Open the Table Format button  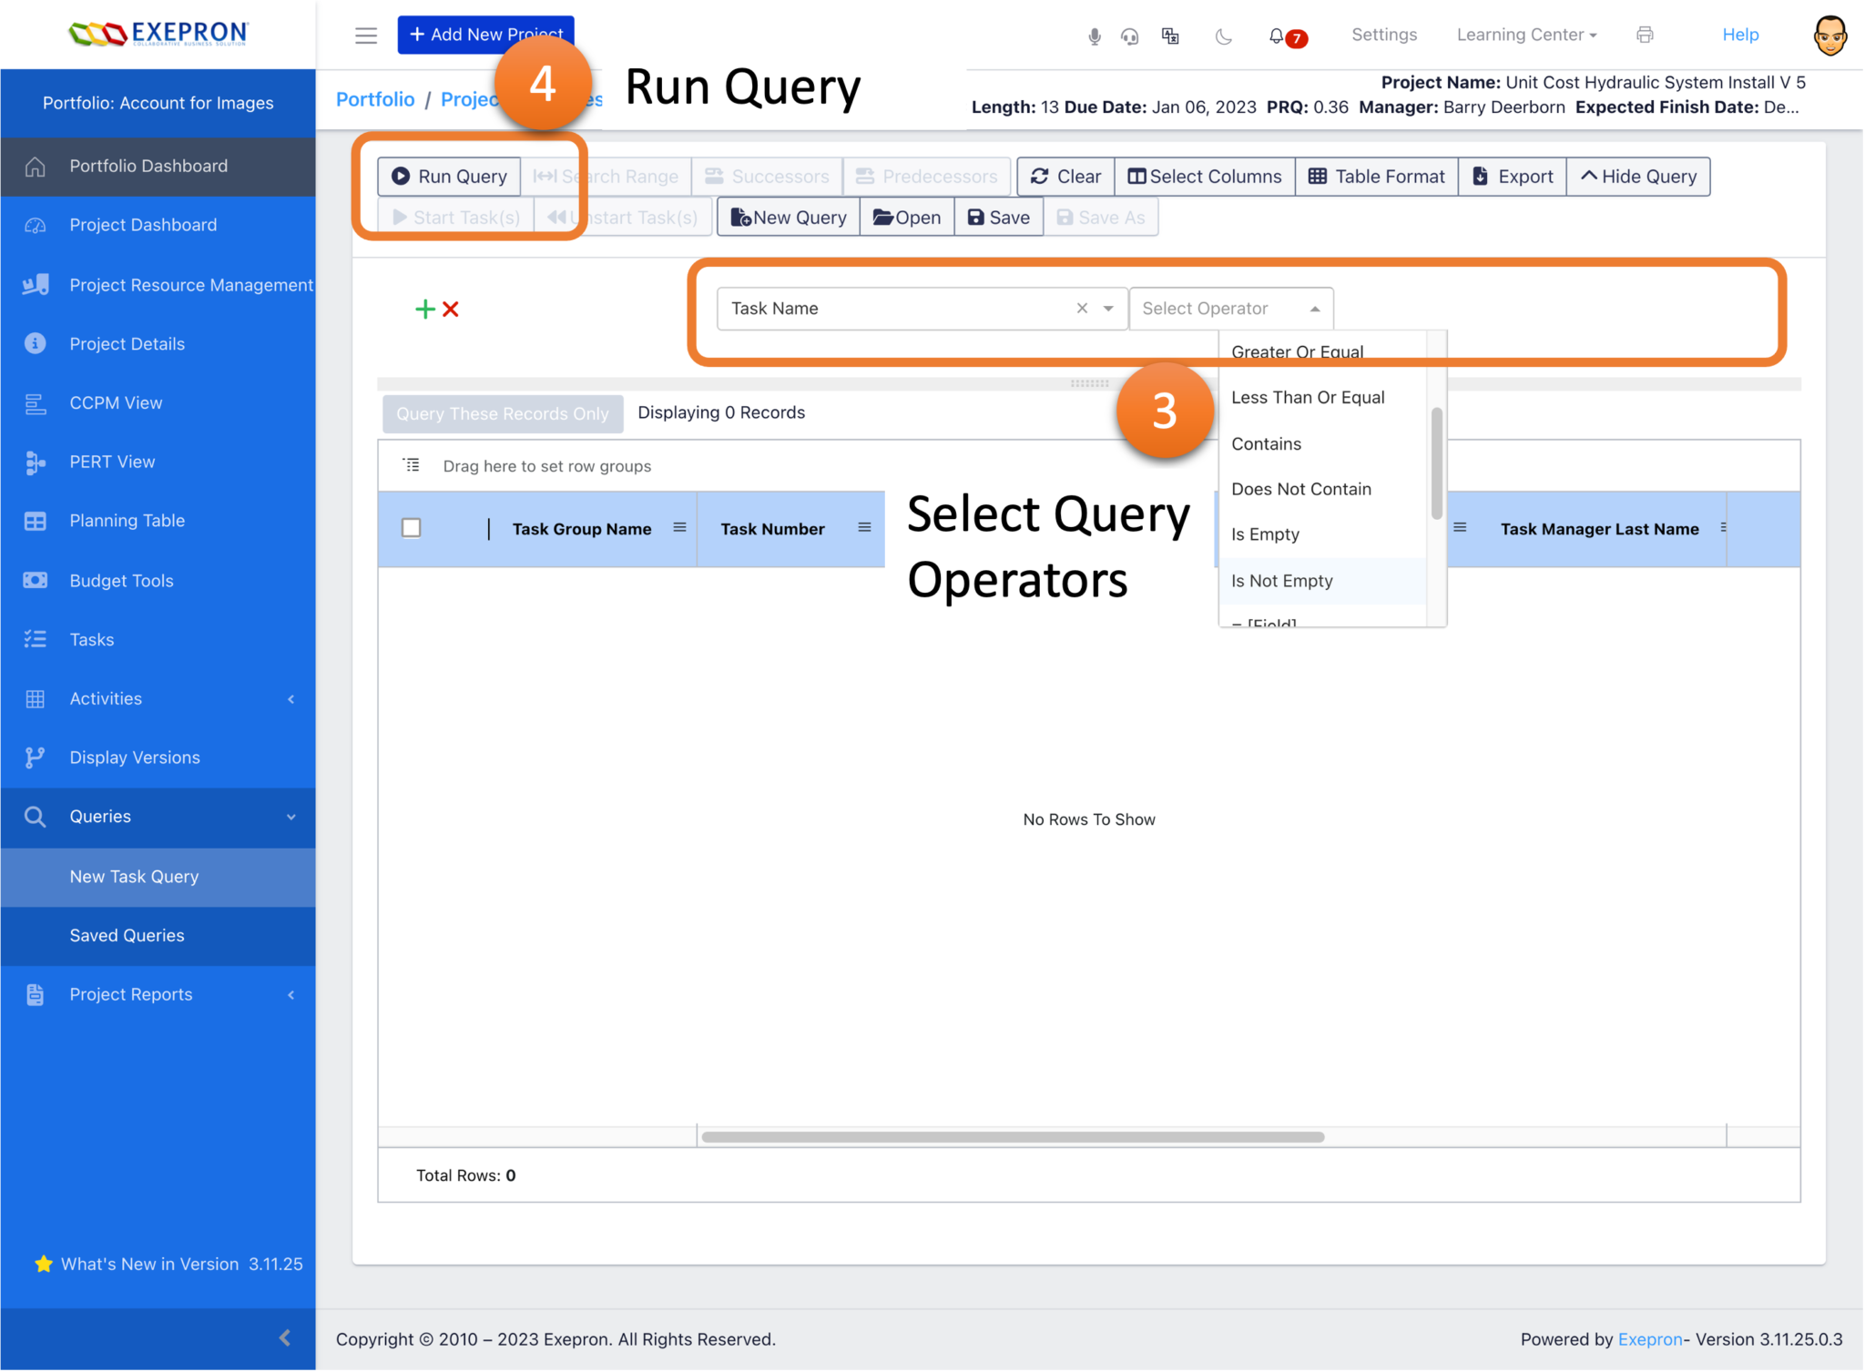click(x=1376, y=177)
